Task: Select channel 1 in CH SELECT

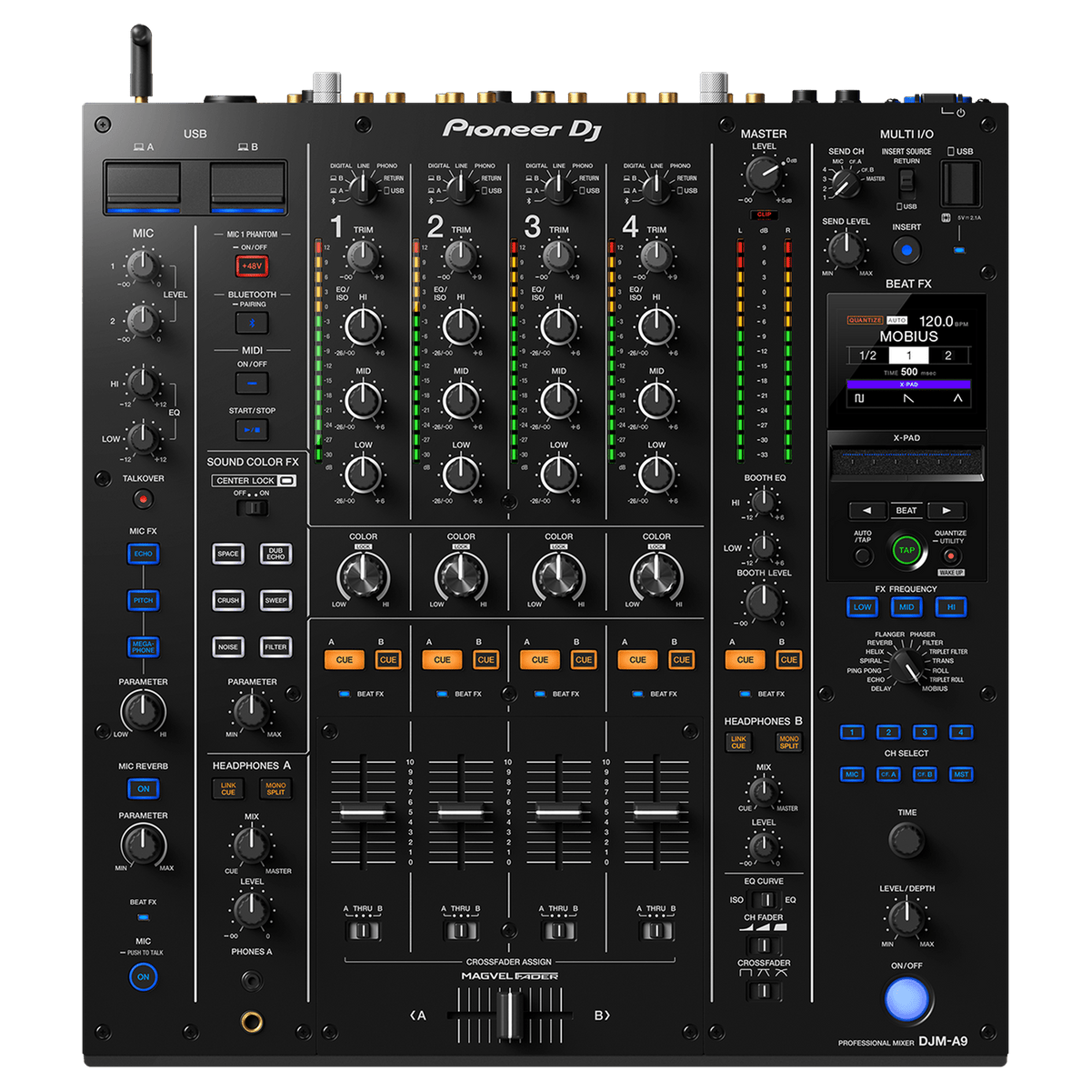Action: pyautogui.click(x=852, y=733)
